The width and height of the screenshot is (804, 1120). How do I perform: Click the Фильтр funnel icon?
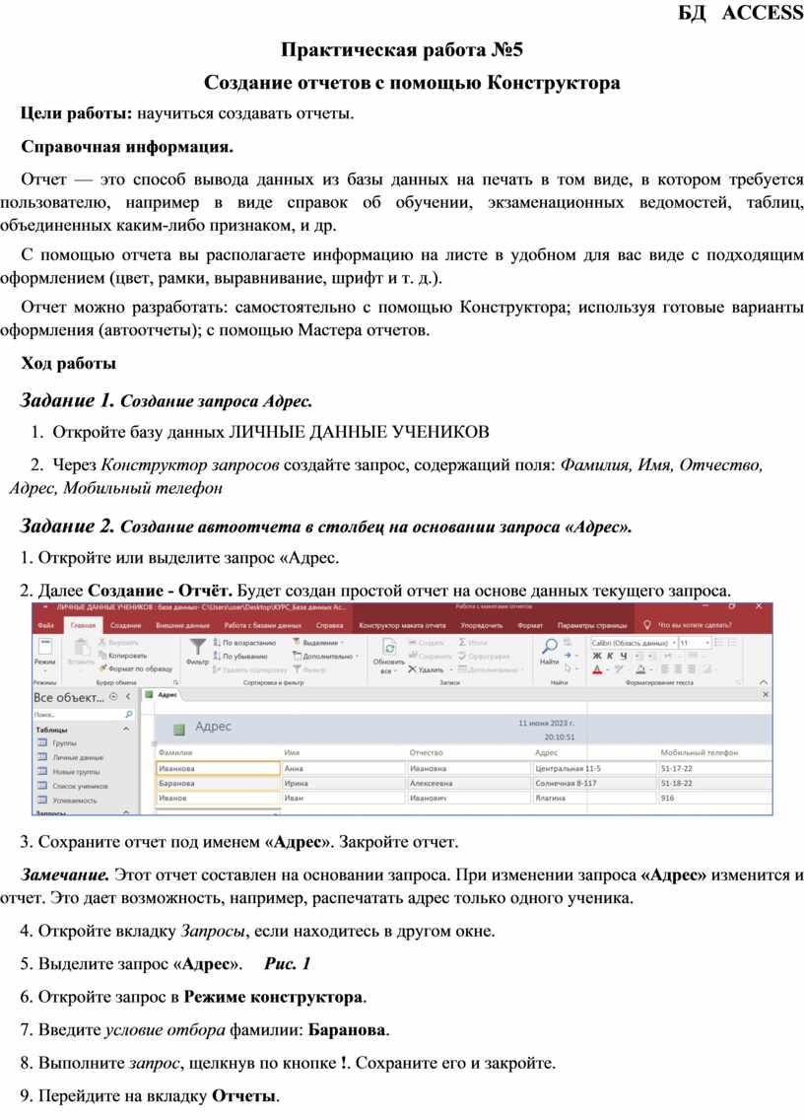pyautogui.click(x=198, y=647)
